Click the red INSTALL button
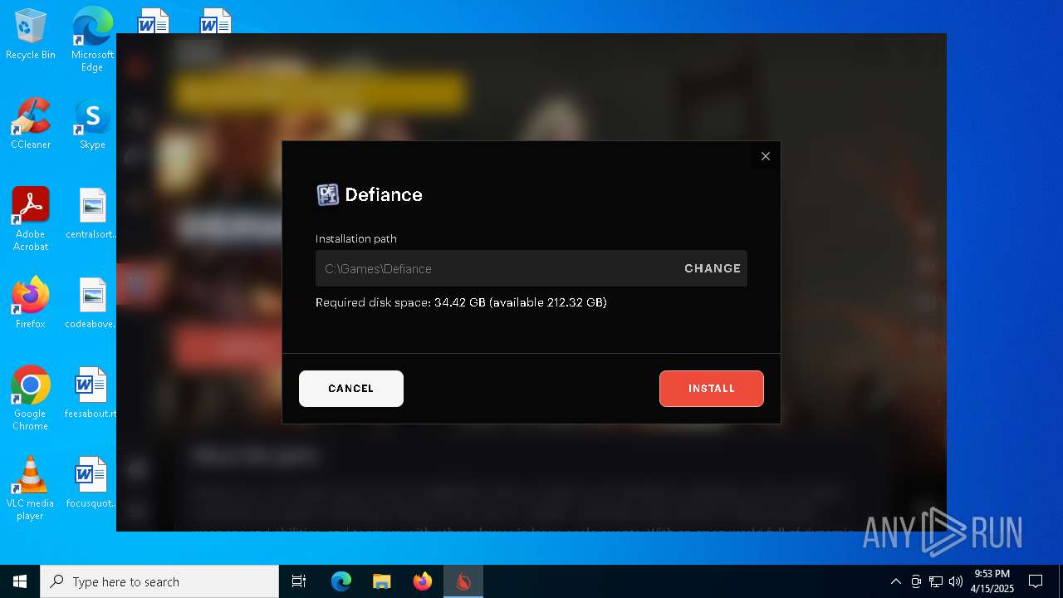The image size is (1063, 598). (712, 389)
